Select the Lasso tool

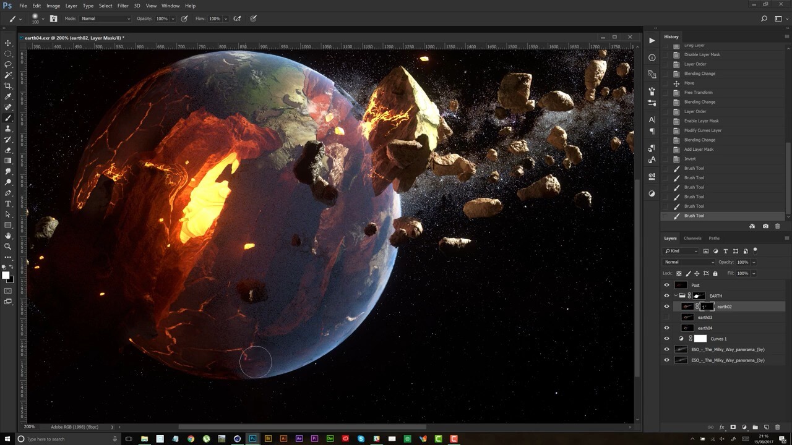(x=8, y=64)
